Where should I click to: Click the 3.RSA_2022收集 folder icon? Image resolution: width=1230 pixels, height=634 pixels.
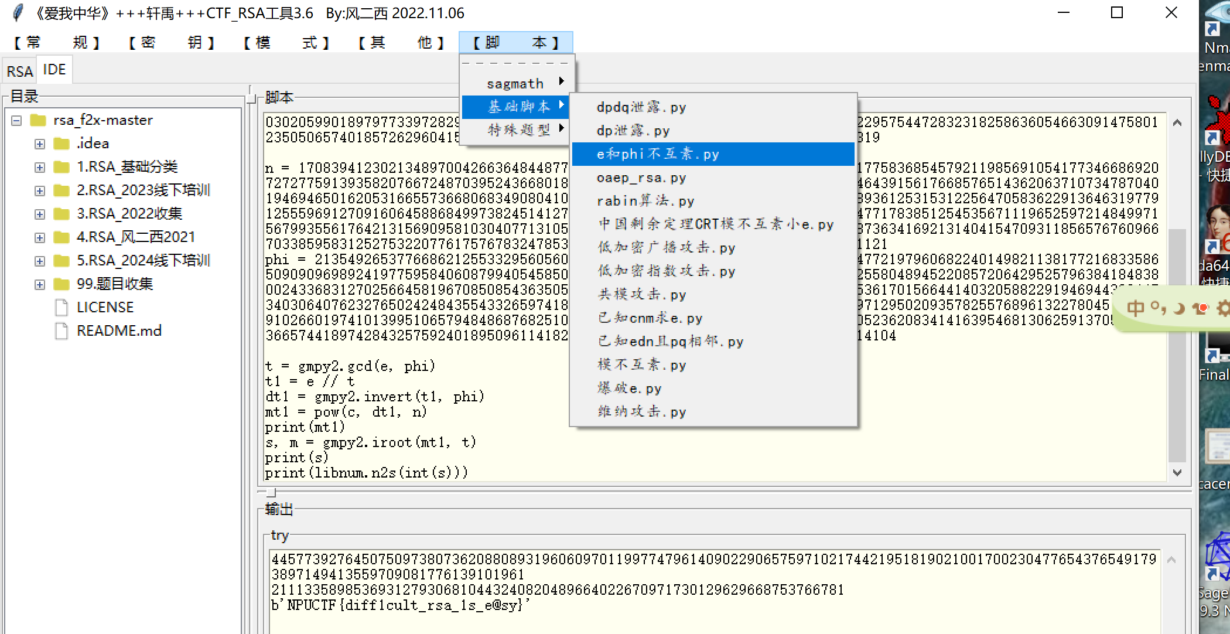[61, 214]
